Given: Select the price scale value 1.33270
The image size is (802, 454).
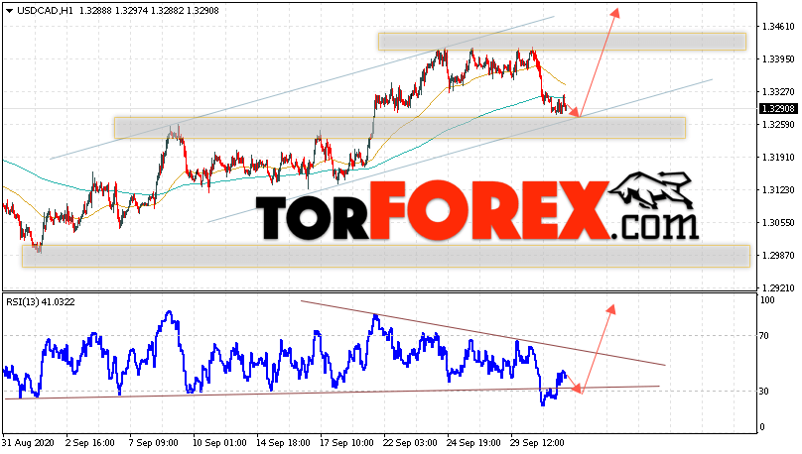Looking at the screenshot, I should [x=778, y=92].
